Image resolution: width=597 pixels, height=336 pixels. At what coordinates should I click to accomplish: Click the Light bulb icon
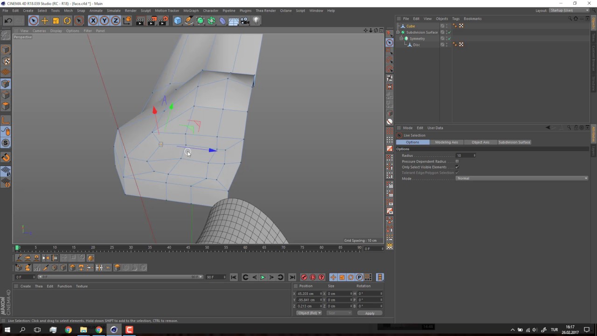point(256,21)
